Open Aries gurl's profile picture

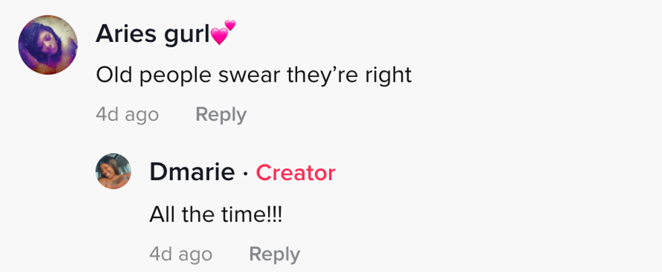click(x=46, y=45)
